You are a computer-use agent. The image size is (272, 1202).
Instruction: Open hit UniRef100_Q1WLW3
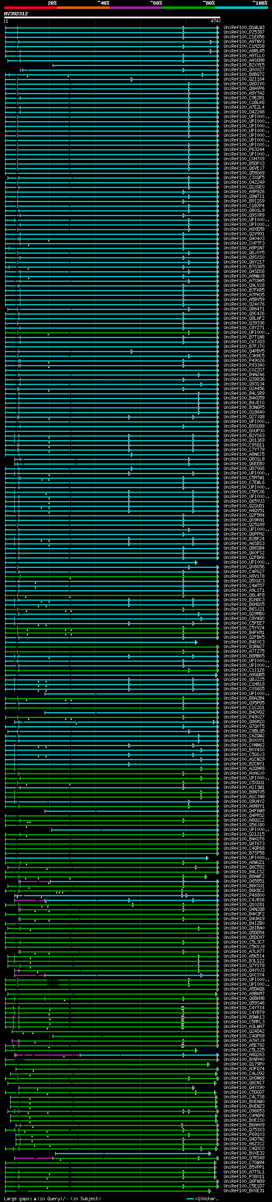(244, 28)
